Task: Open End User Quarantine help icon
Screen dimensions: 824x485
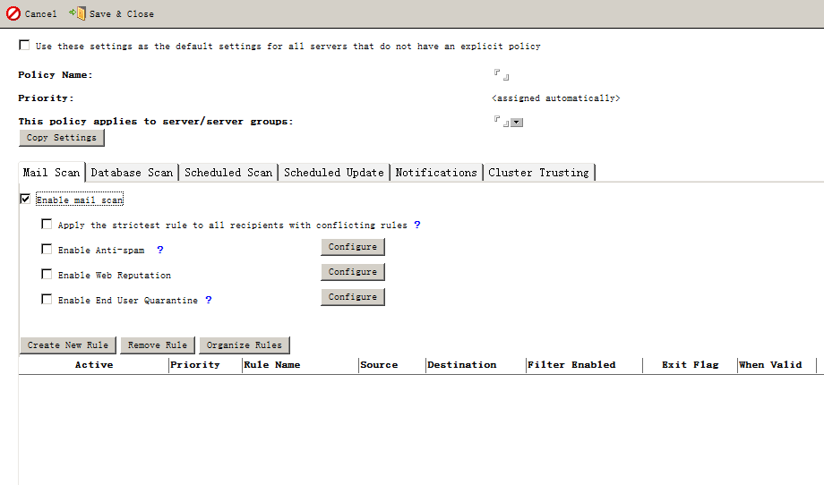Action: 208,300
